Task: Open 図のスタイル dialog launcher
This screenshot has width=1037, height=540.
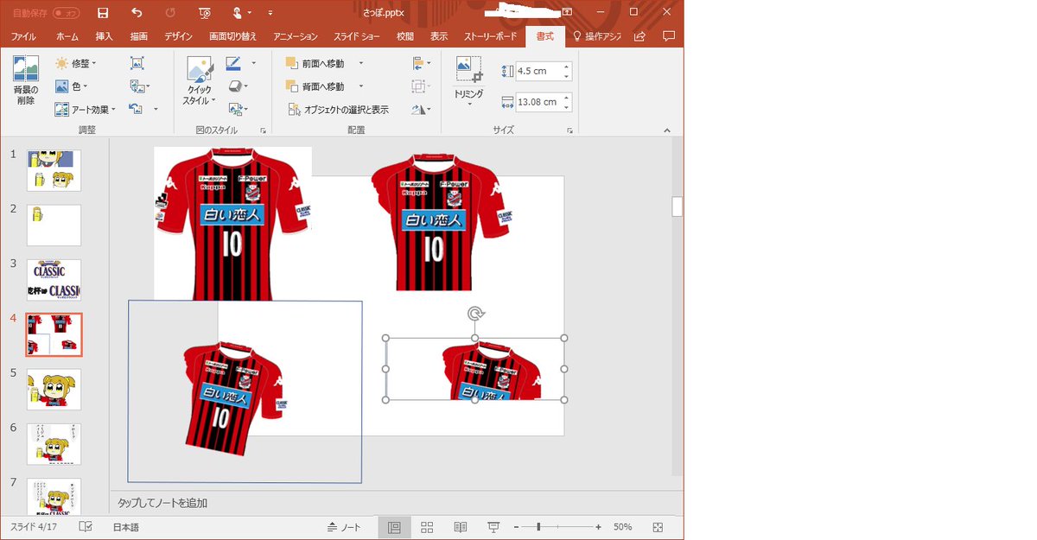Action: point(264,130)
